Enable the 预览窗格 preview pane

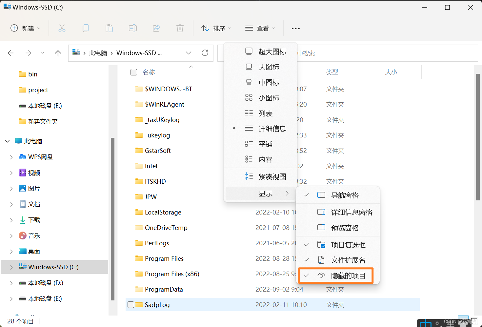(338, 228)
